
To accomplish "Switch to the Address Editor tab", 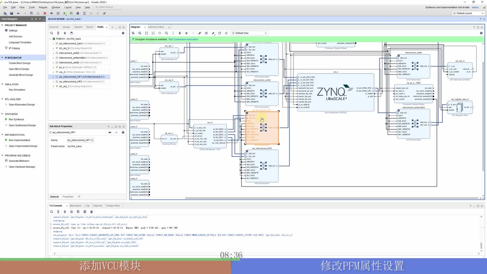I will 156,27.
